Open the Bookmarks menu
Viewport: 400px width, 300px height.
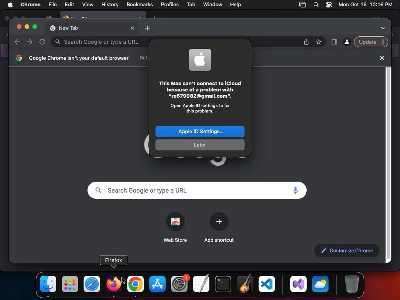pyautogui.click(x=139, y=5)
